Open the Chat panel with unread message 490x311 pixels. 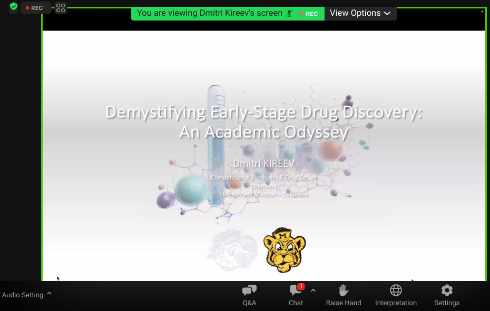point(296,295)
